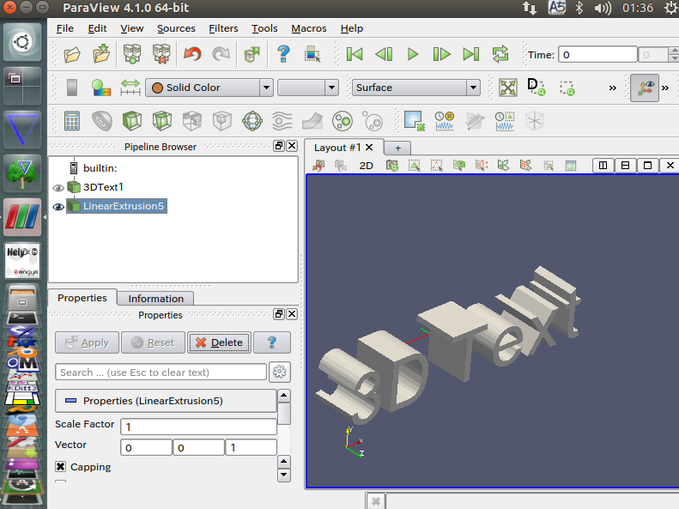Toggle animation loop playback
Image resolution: width=679 pixels, height=509 pixels.
point(500,55)
